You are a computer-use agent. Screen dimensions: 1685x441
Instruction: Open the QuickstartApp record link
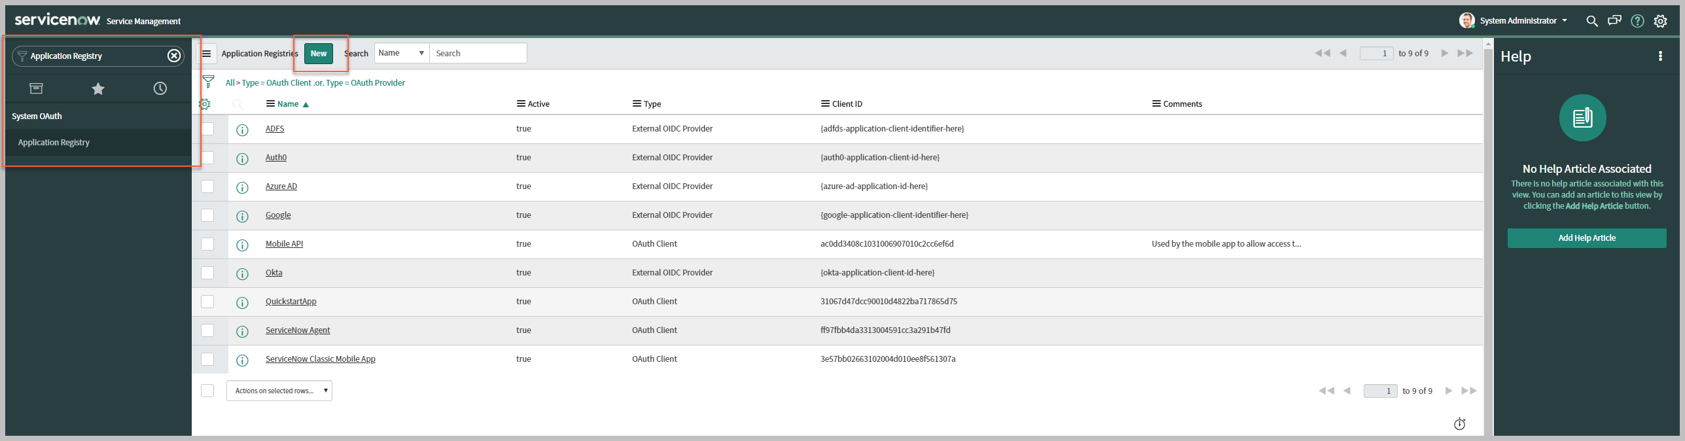pyautogui.click(x=291, y=302)
